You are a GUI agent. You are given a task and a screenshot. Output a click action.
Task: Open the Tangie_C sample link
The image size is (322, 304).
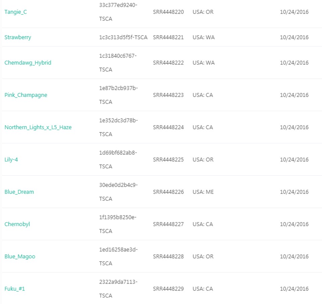point(16,12)
